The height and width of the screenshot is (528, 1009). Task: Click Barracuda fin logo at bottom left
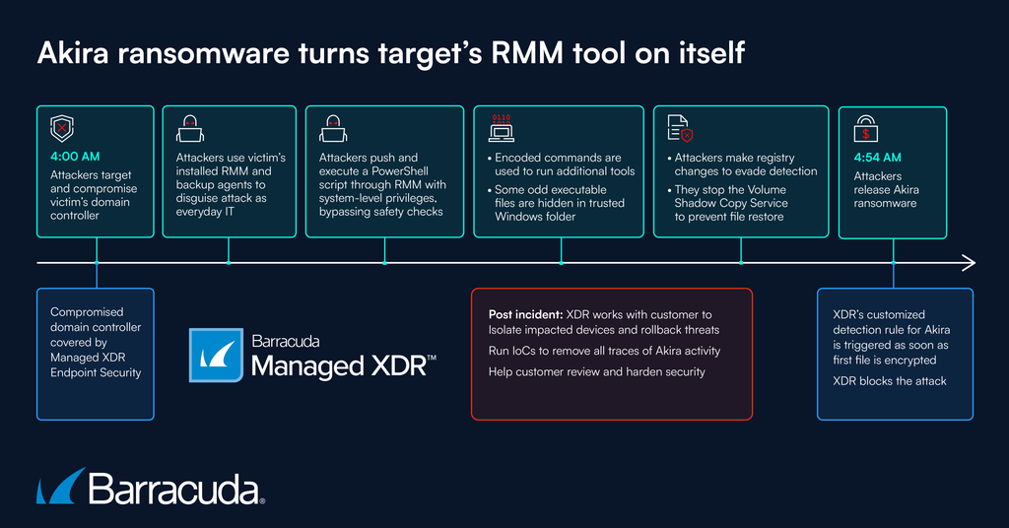[x=59, y=487]
